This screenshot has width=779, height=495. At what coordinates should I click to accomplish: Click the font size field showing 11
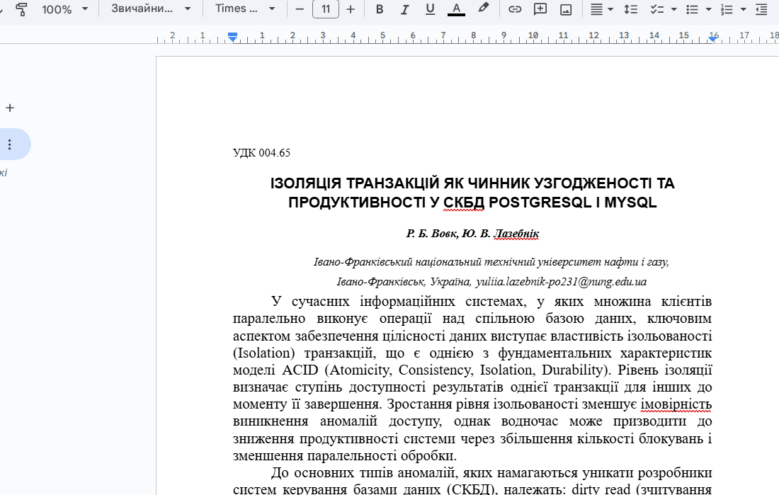click(x=325, y=9)
